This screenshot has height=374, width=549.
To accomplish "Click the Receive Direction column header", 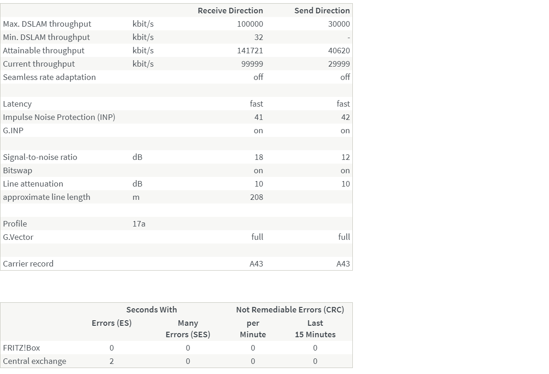I will [x=230, y=11].
